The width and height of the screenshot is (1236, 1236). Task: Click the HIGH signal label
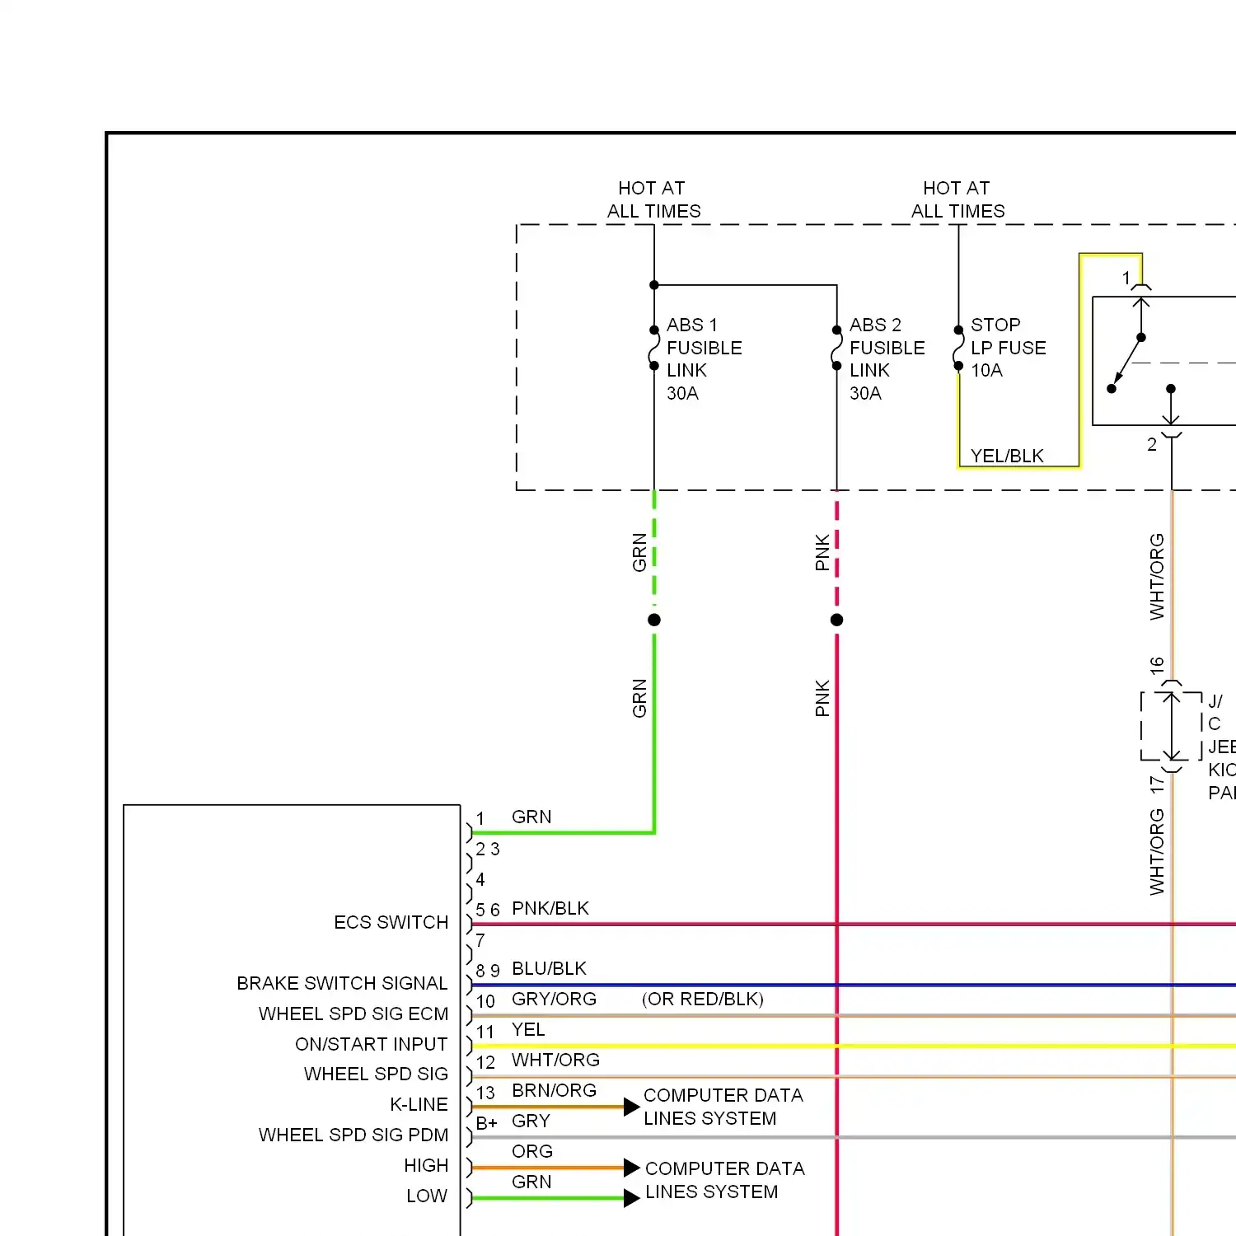tap(426, 1165)
